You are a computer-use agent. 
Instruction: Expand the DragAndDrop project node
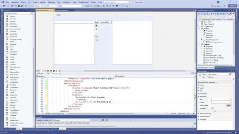point(199,26)
